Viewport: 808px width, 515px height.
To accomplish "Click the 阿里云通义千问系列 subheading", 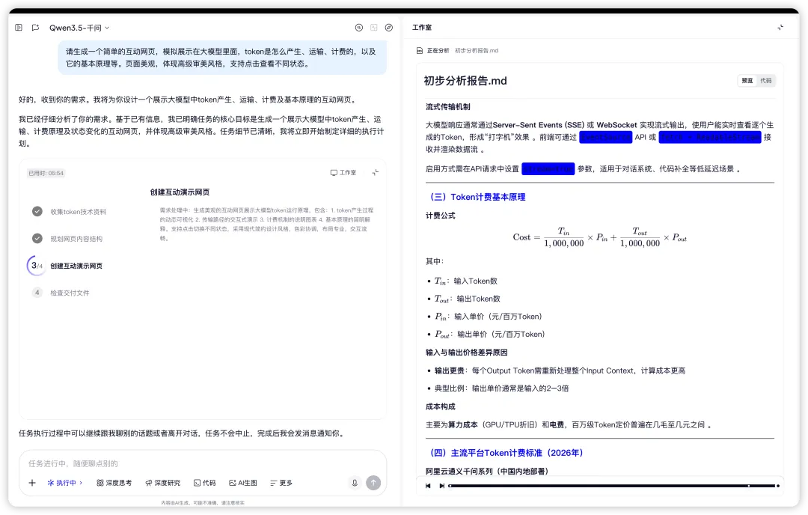I will coord(487,471).
